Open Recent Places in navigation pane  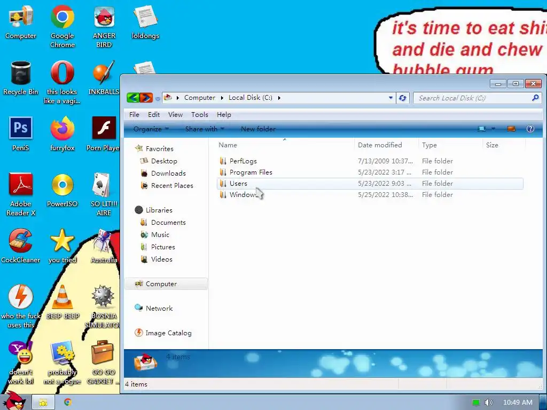point(172,185)
